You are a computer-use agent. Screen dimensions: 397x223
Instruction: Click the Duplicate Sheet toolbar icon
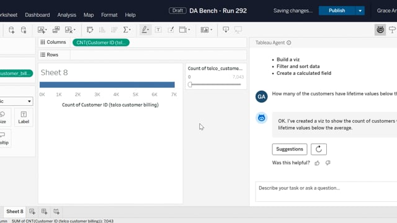pos(56,30)
